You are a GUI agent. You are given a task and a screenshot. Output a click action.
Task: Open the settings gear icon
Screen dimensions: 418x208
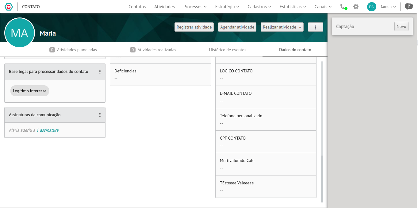coord(356,6)
